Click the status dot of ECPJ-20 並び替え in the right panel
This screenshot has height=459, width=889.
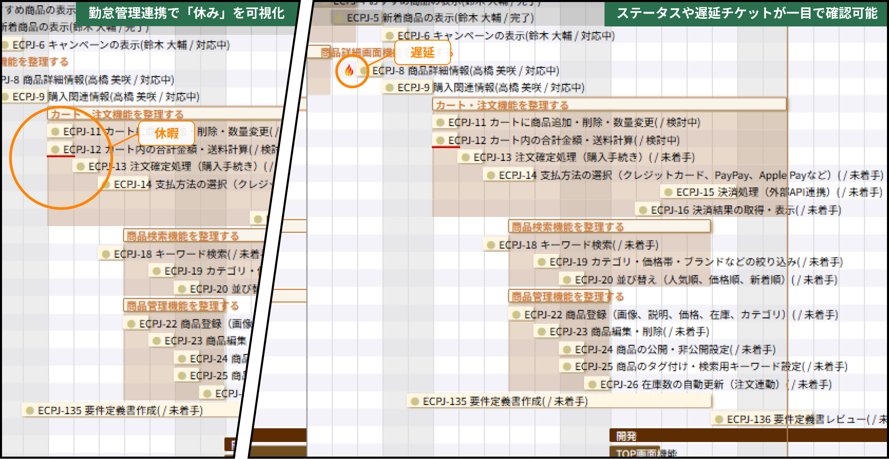coord(567,280)
